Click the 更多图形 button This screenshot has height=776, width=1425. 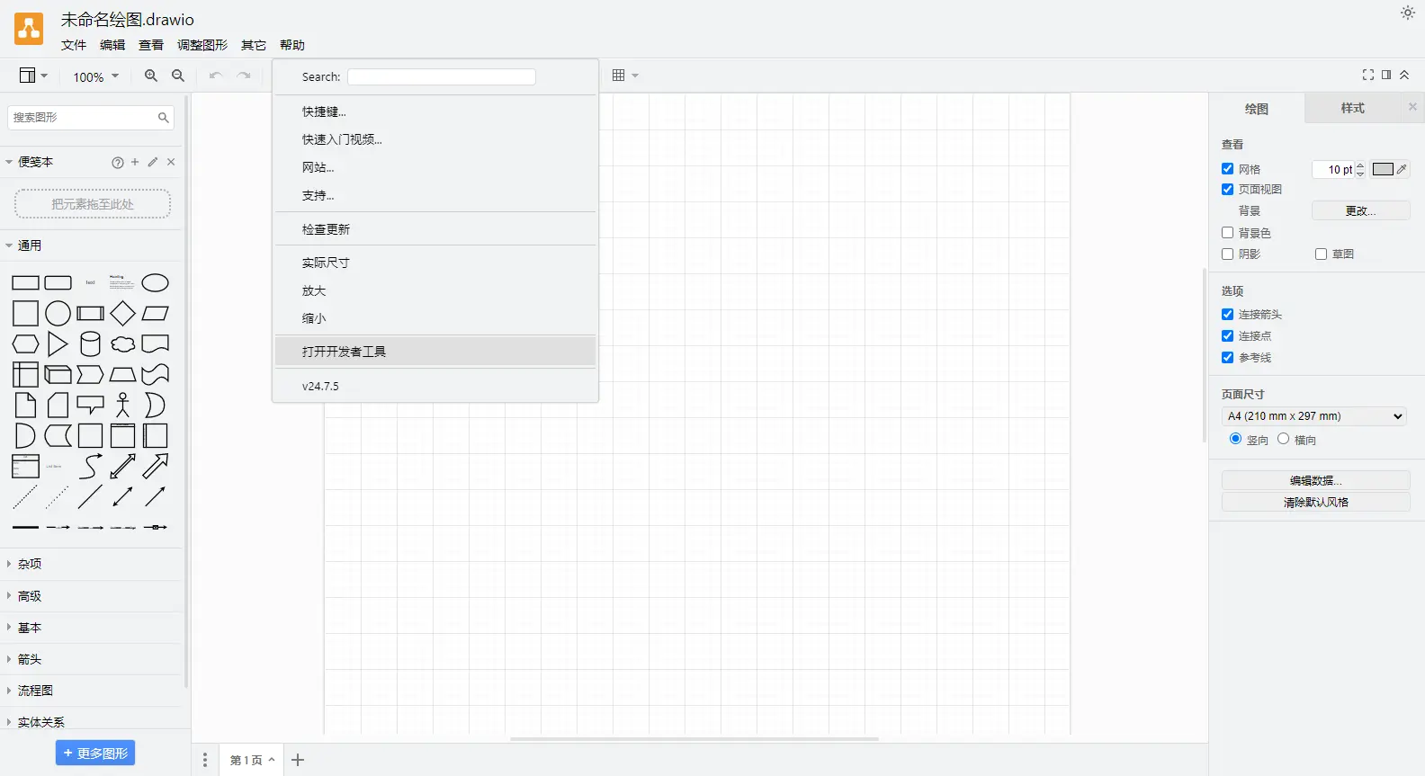pos(95,754)
